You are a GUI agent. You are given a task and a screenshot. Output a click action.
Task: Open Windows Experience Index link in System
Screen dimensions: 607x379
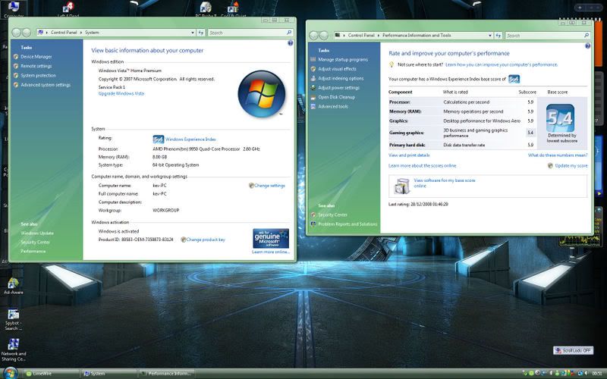click(190, 139)
